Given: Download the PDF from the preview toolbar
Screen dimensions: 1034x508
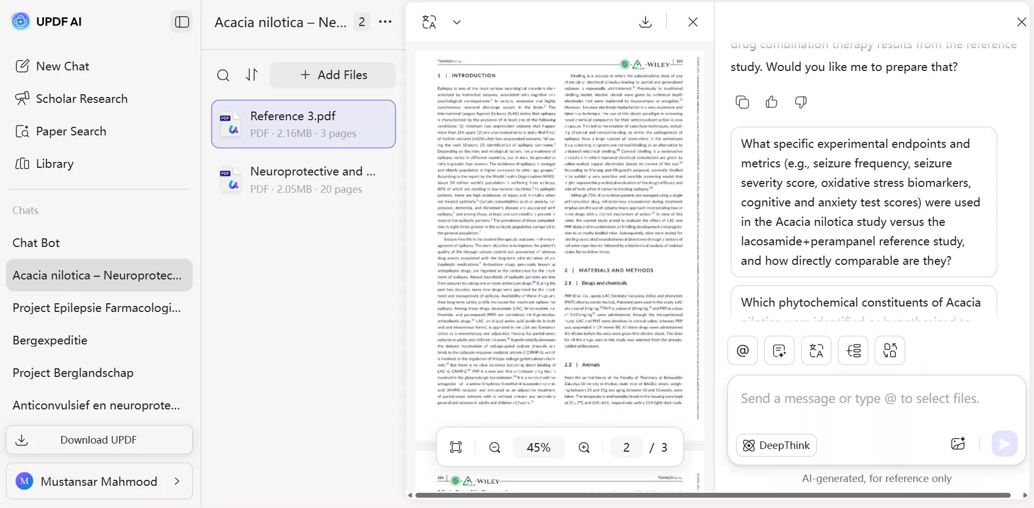Looking at the screenshot, I should coord(645,22).
